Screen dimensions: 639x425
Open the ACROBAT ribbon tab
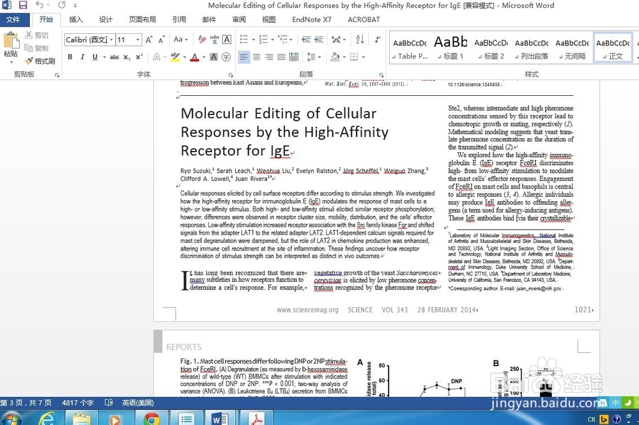pos(364,20)
